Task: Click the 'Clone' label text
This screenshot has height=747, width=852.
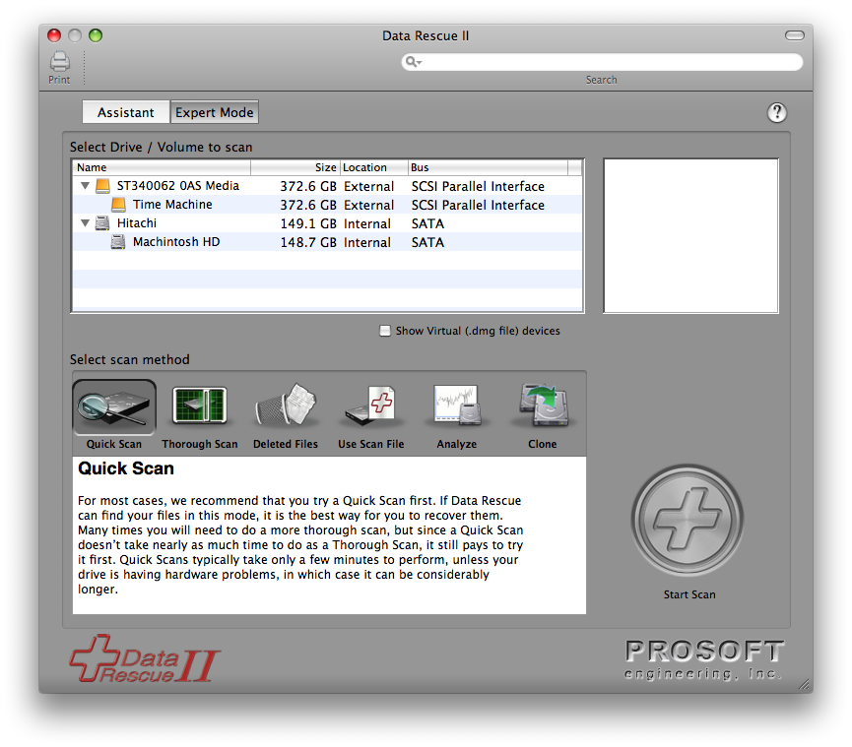Action: coord(543,444)
